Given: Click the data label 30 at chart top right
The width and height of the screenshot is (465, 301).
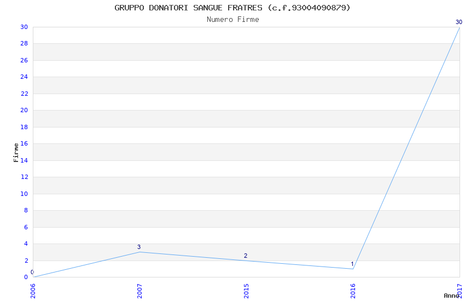Looking at the screenshot, I should [x=459, y=22].
